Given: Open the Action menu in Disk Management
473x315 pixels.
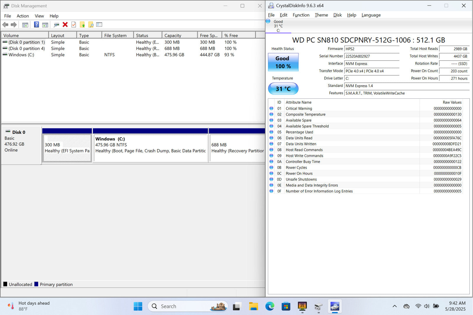Looking at the screenshot, I should click(x=23, y=16).
